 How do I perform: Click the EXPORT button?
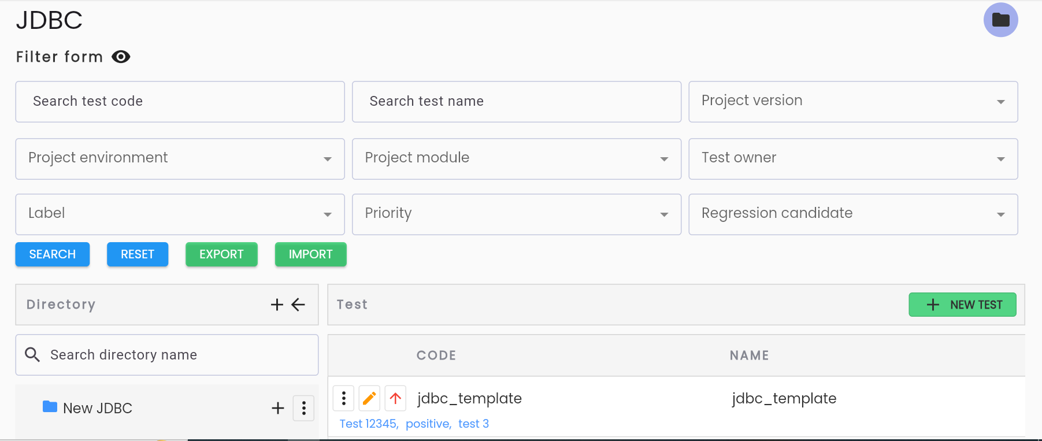(x=221, y=254)
